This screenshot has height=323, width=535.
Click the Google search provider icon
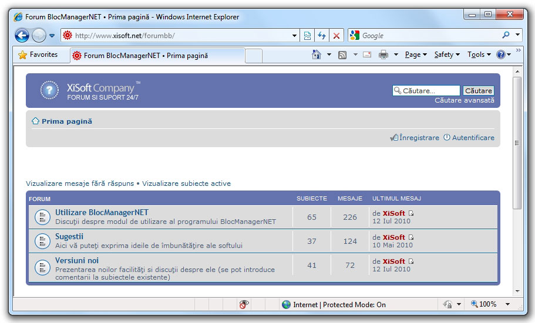(x=355, y=35)
